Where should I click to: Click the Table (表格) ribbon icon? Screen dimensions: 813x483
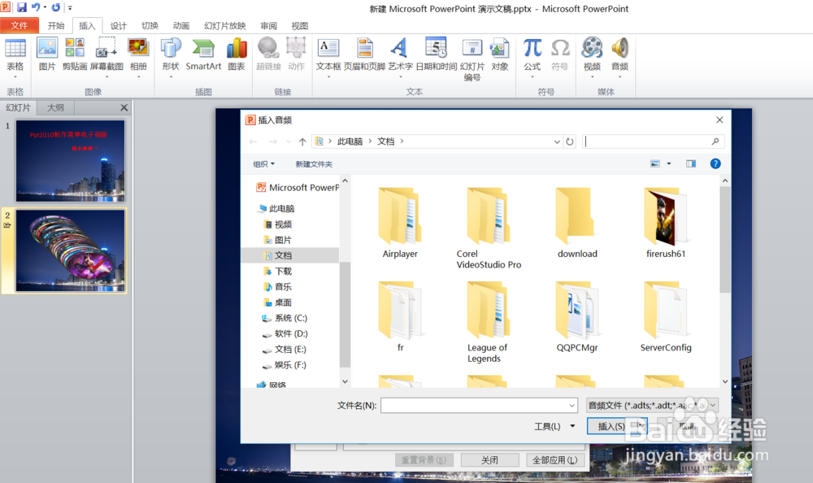tap(15, 55)
